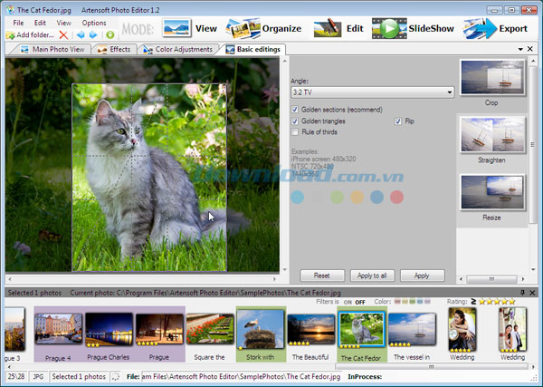The width and height of the screenshot is (543, 387).
Task: Click the green plus add icon
Action: pos(110,34)
